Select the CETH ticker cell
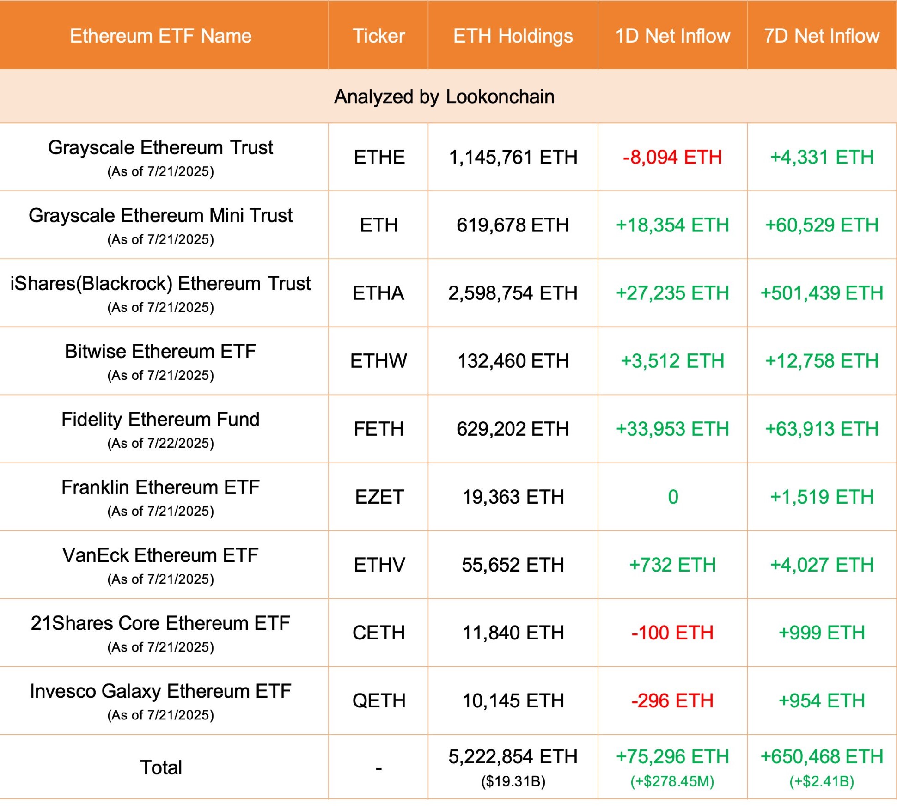897x810 pixels. click(x=378, y=633)
